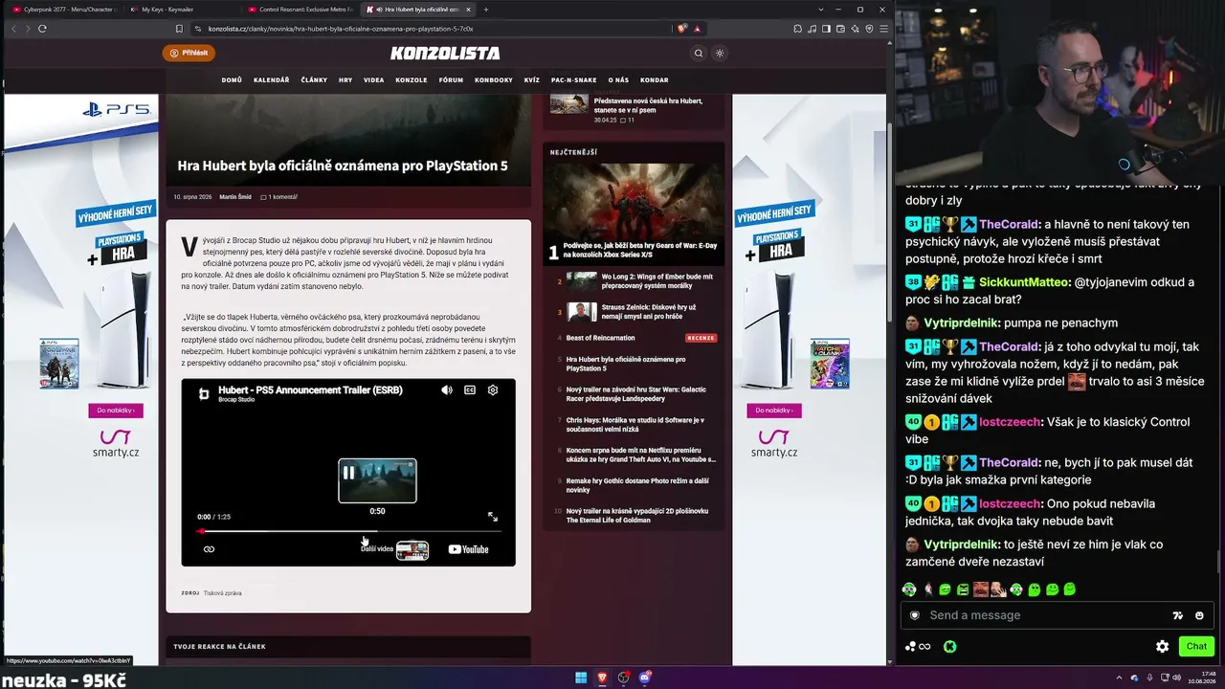Open KALENDÁŘ navigation item
The width and height of the screenshot is (1225, 689).
(272, 80)
